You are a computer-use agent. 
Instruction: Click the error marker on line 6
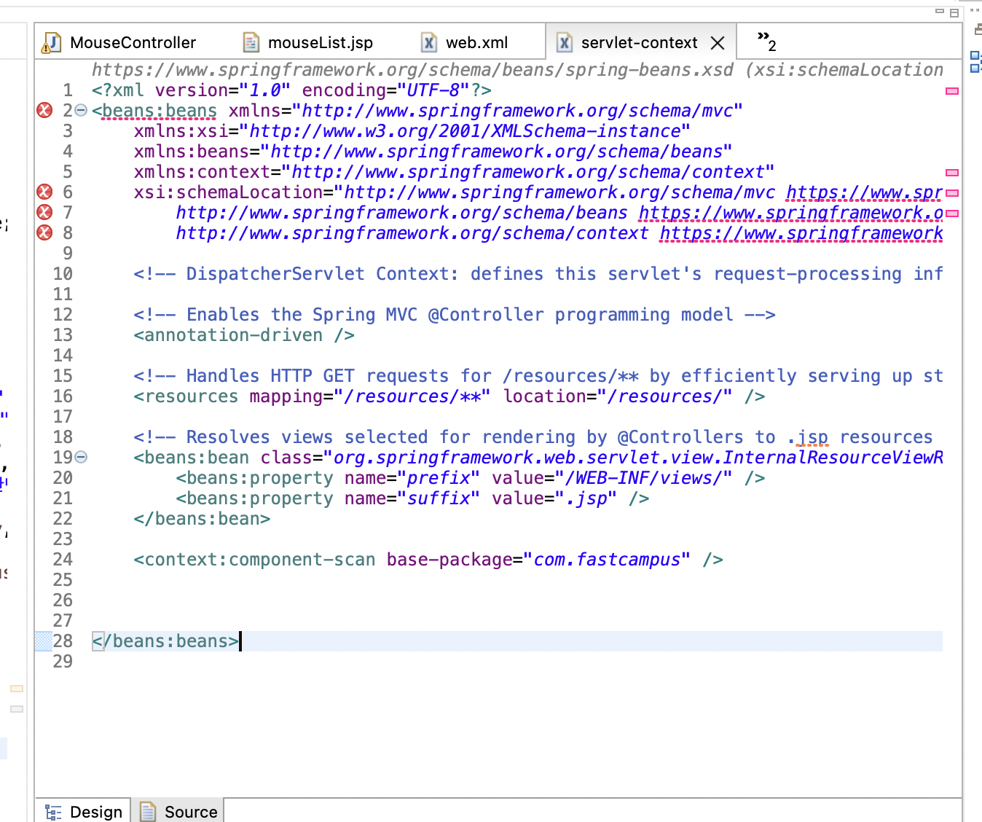pos(44,192)
